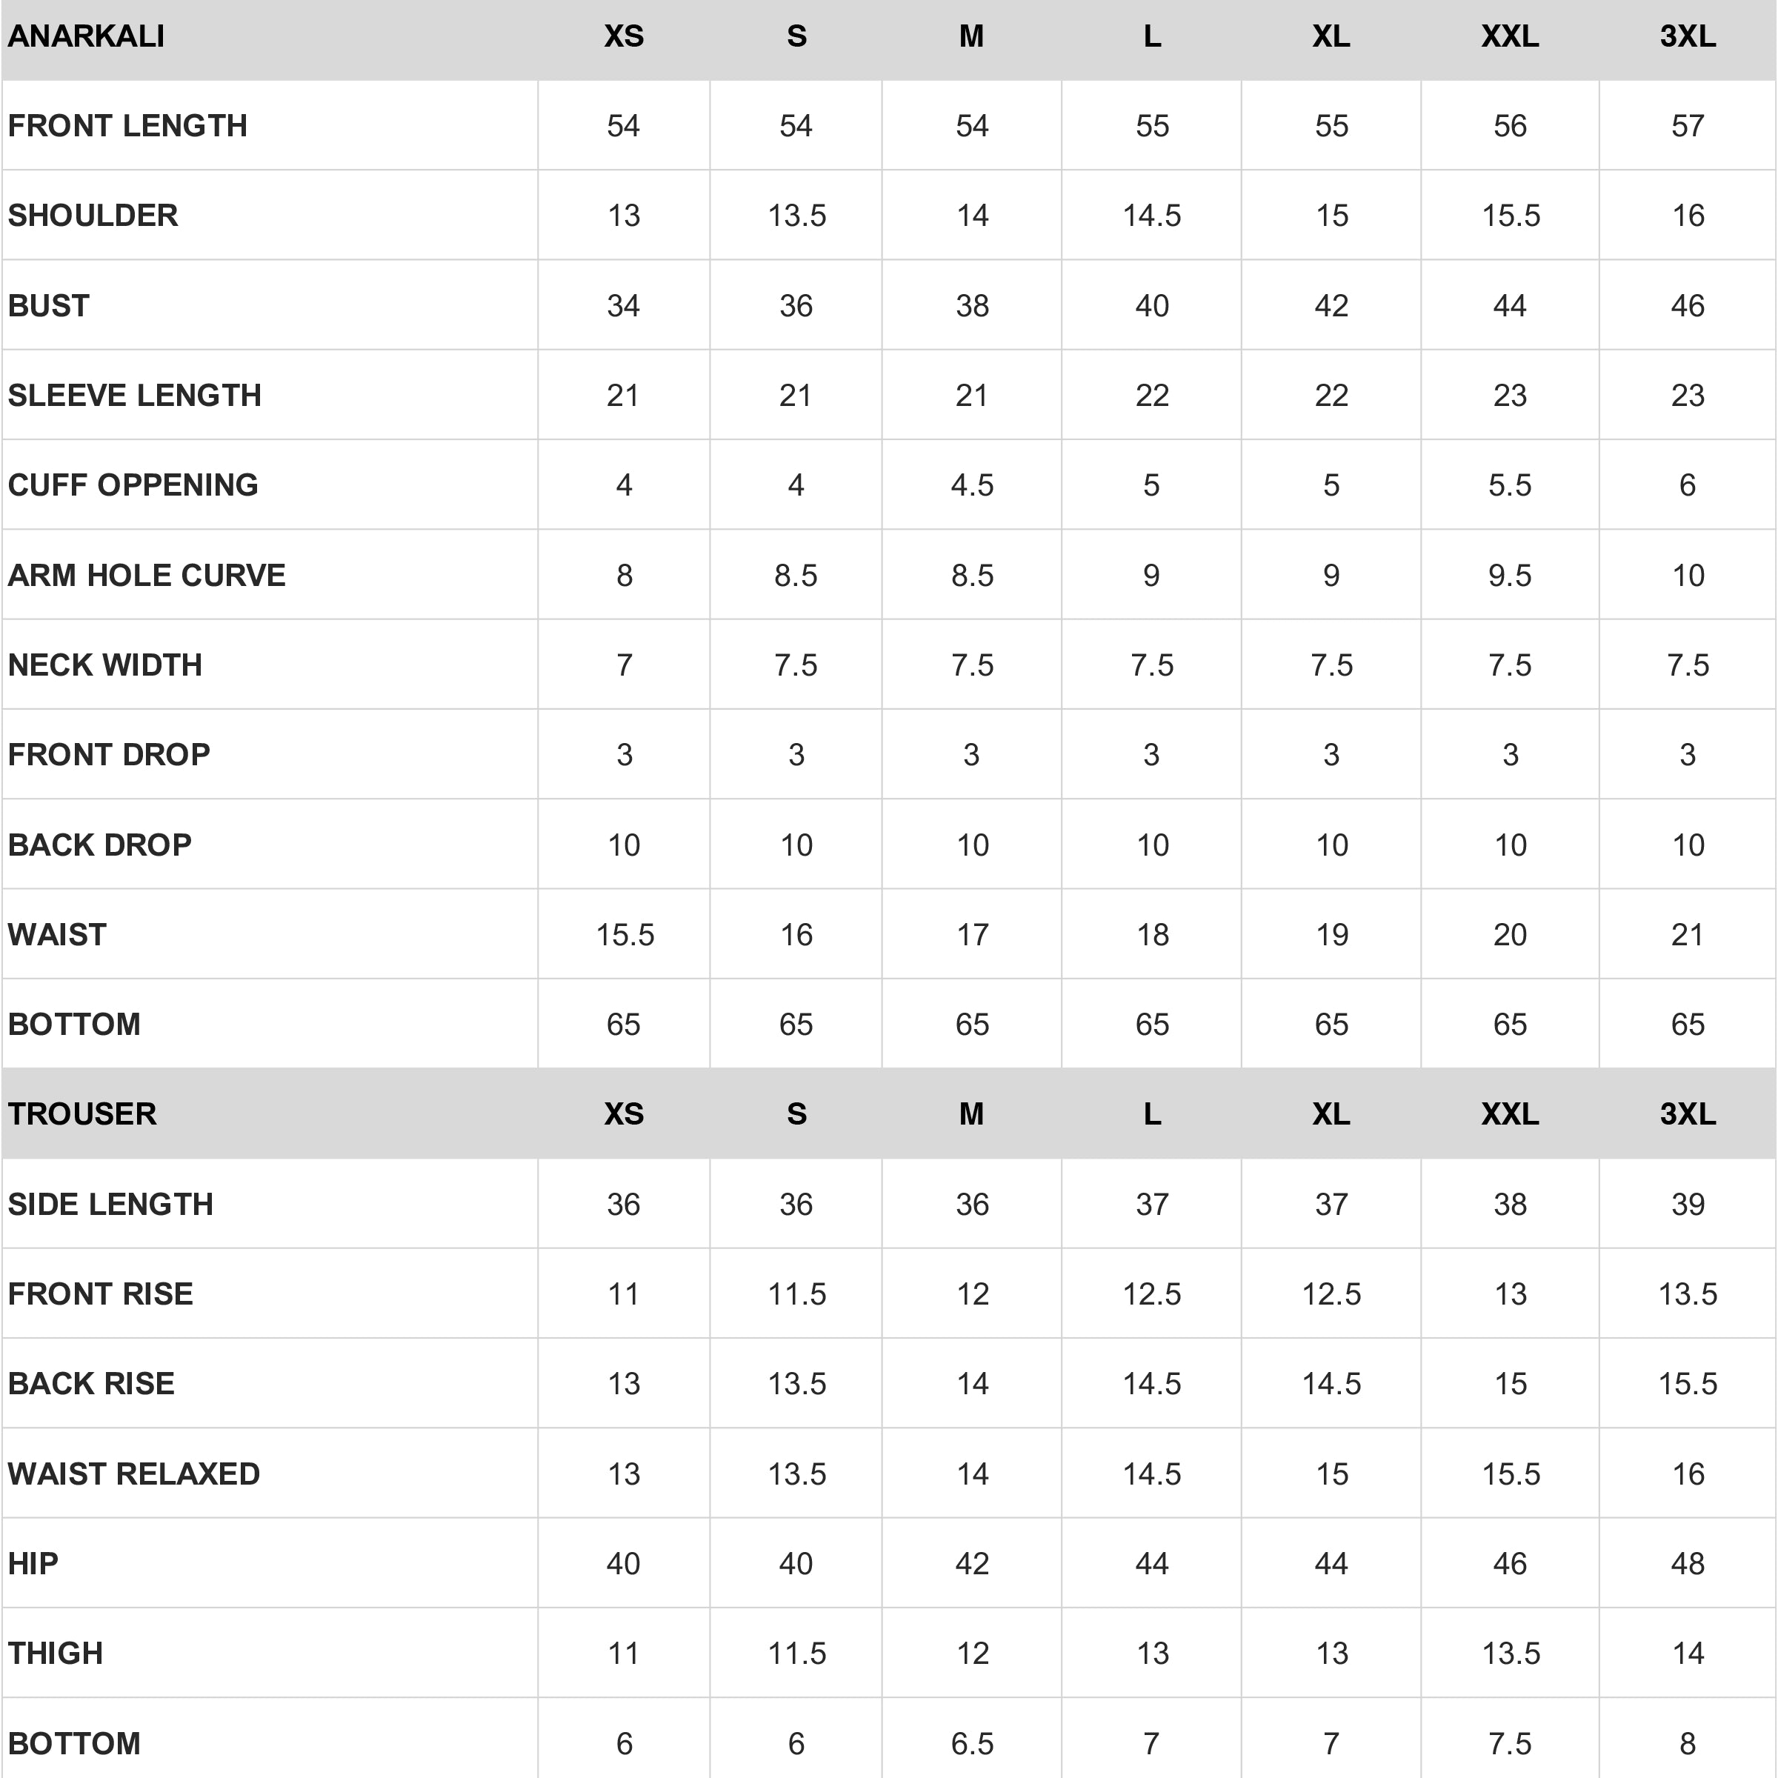1778x1778 pixels.
Task: Select the CUFF OPPENING row label
Action: 133,485
